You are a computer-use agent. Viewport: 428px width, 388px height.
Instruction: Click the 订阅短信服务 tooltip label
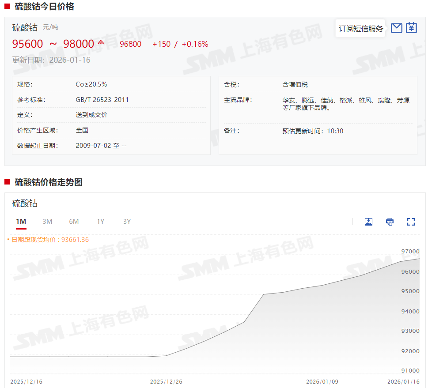click(x=360, y=29)
